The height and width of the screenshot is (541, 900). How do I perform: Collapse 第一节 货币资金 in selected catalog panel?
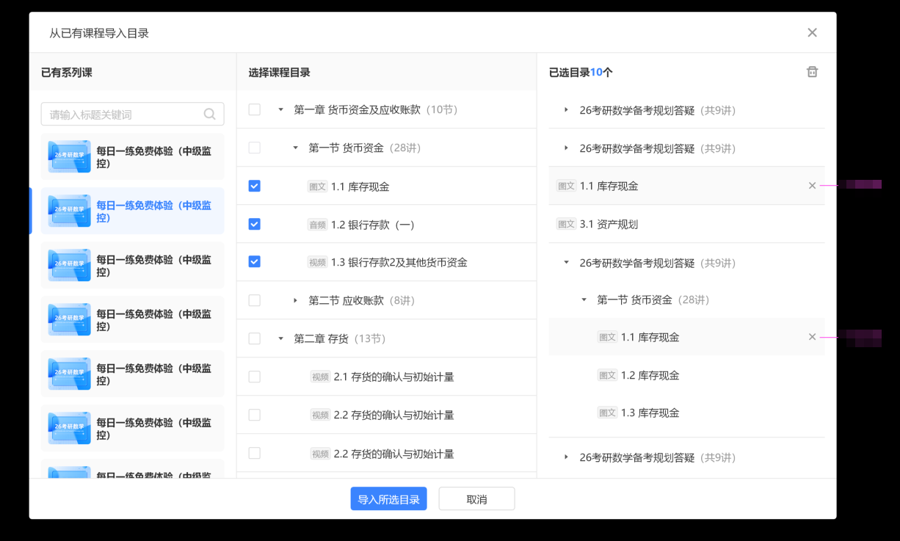(584, 299)
